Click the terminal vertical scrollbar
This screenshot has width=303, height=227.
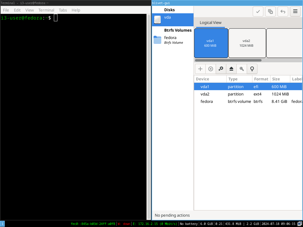point(149,117)
